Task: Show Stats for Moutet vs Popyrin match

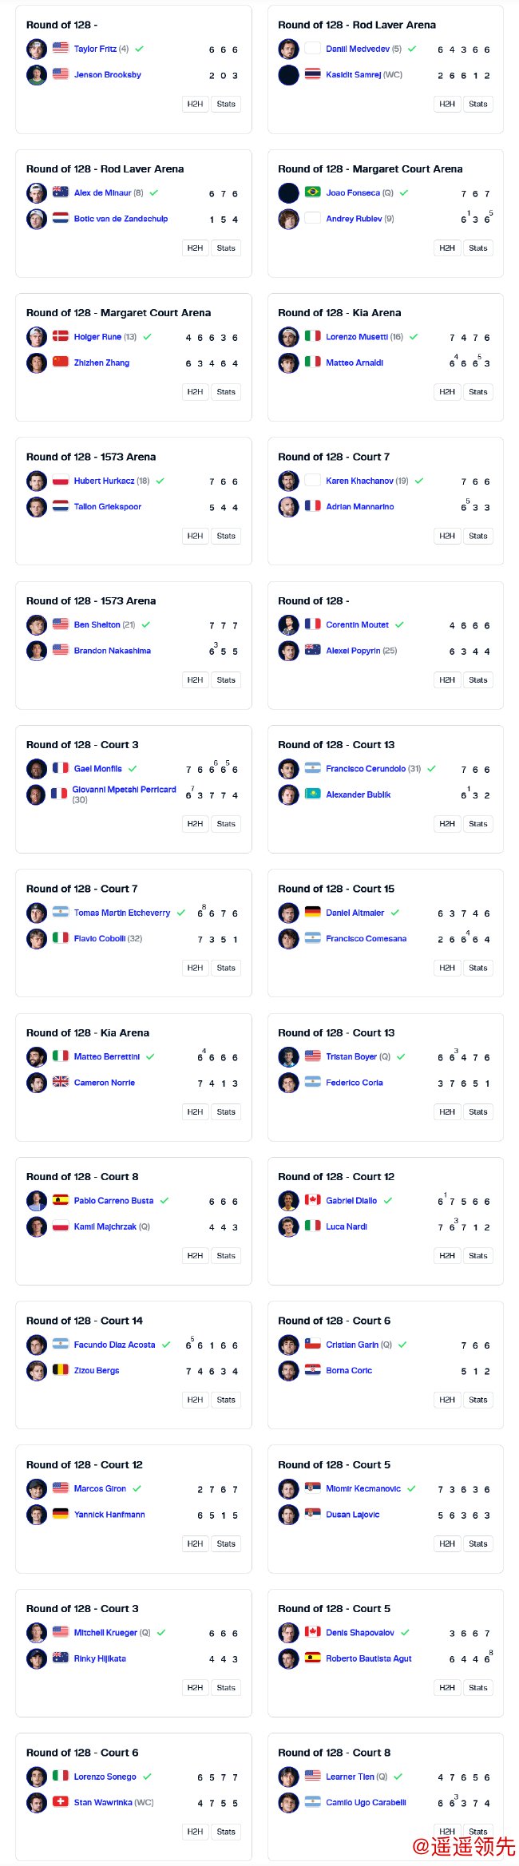Action: tap(478, 679)
